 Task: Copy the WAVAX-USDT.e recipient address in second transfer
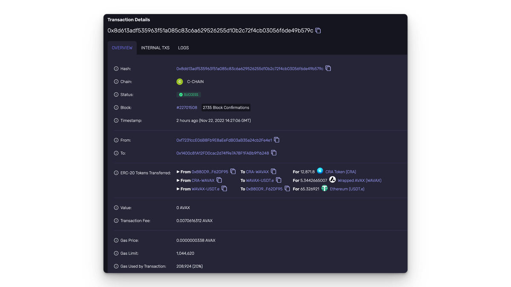point(278,180)
